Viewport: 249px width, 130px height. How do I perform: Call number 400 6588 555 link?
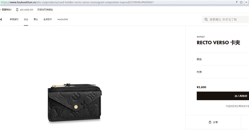(26, 10)
